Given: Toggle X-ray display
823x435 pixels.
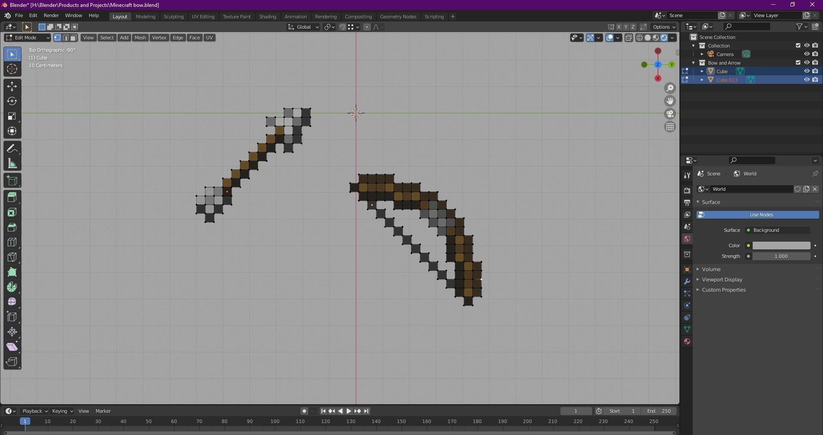Looking at the screenshot, I should 628,38.
